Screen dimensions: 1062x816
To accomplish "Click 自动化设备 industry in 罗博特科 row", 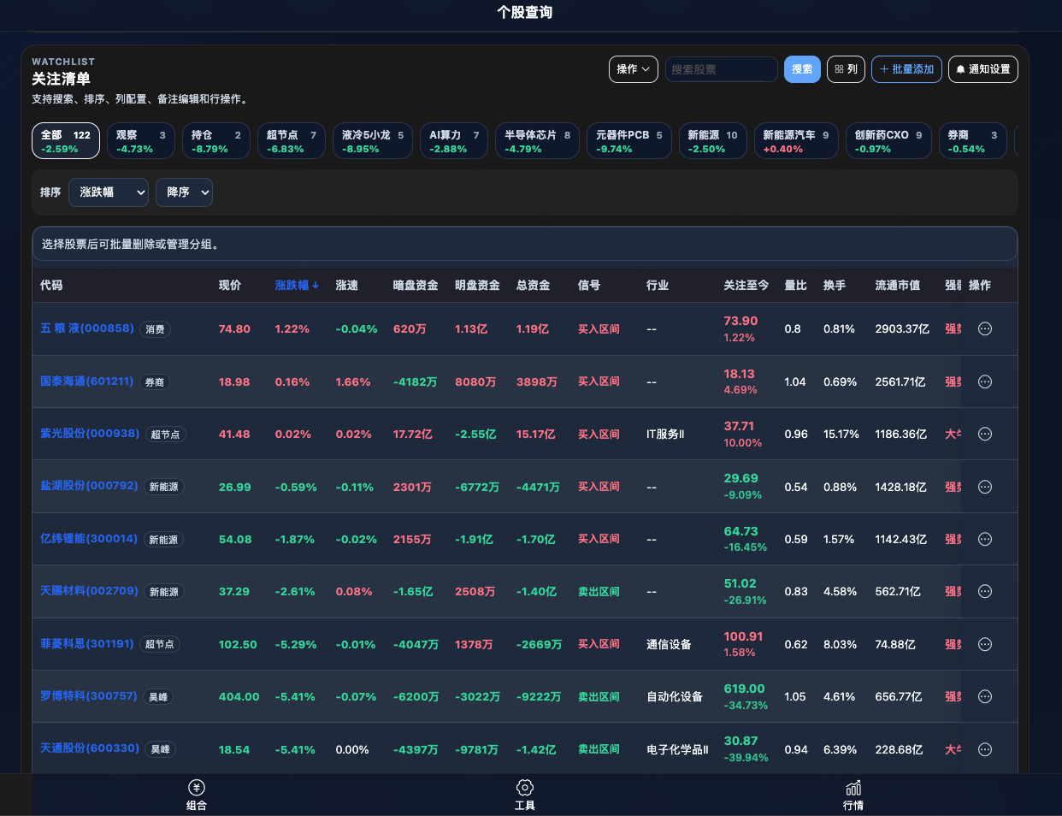I will click(675, 696).
